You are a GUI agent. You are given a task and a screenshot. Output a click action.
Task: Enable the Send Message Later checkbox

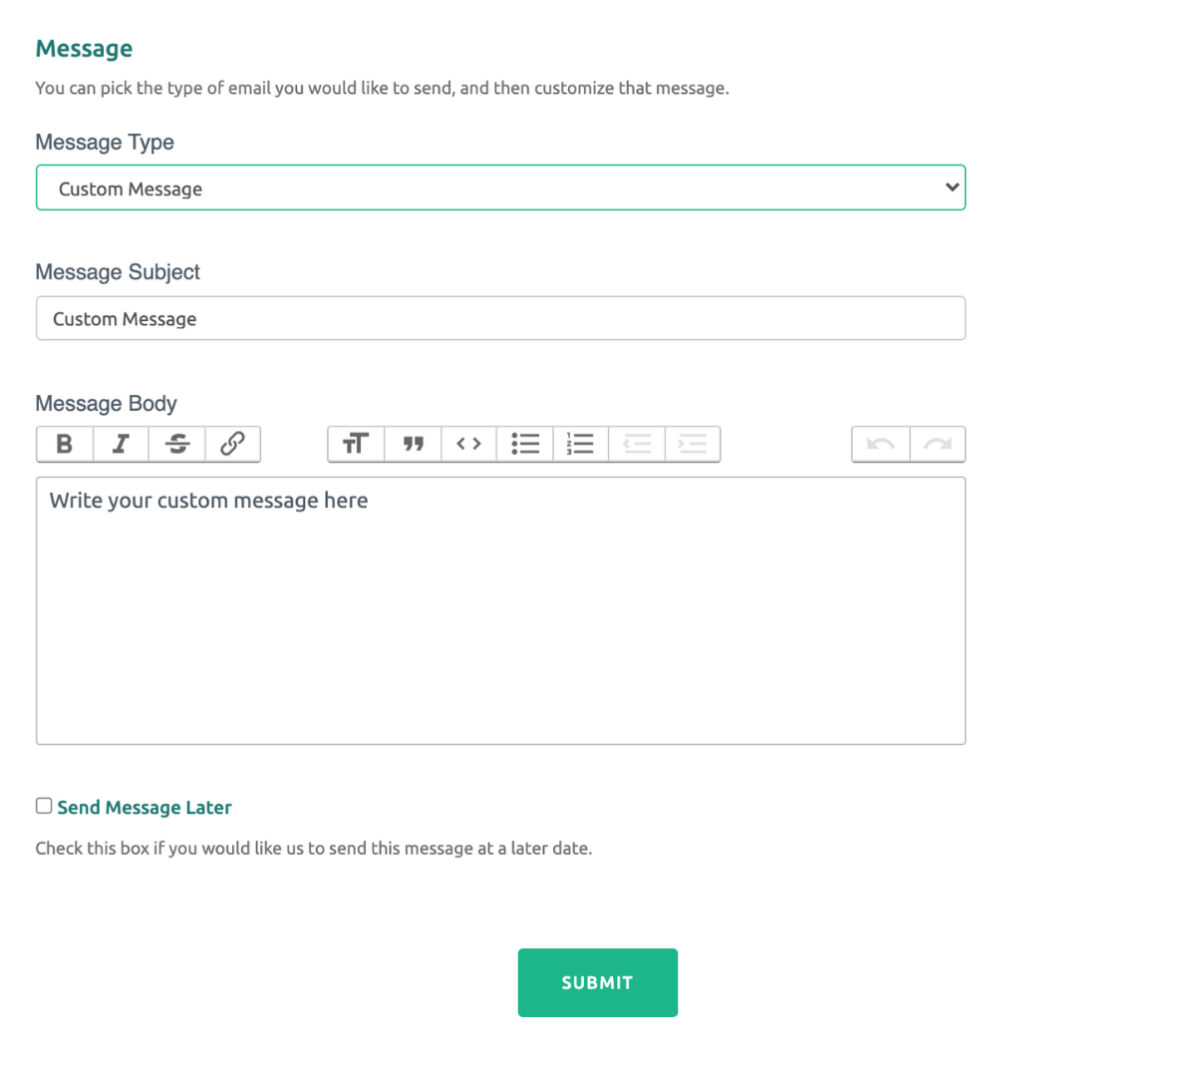click(x=44, y=806)
